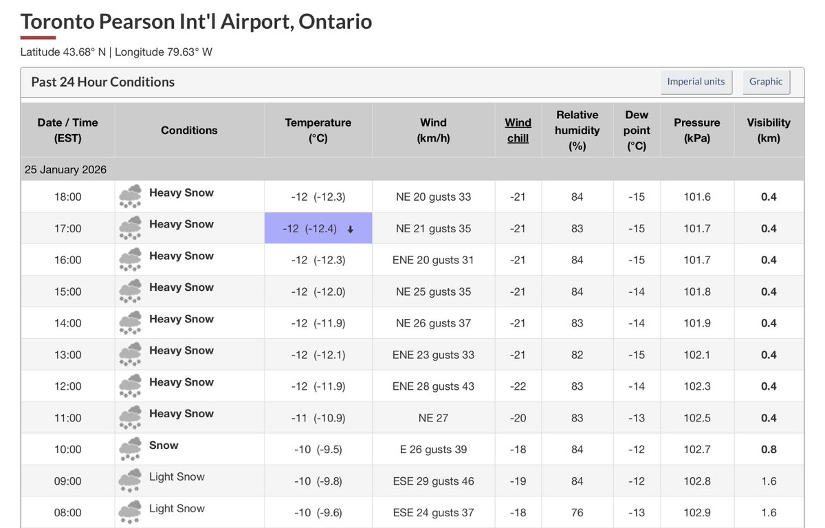Click the Toronto Pearson Int'l Airport heading
This screenshot has height=528, width=825.
pyautogui.click(x=196, y=21)
